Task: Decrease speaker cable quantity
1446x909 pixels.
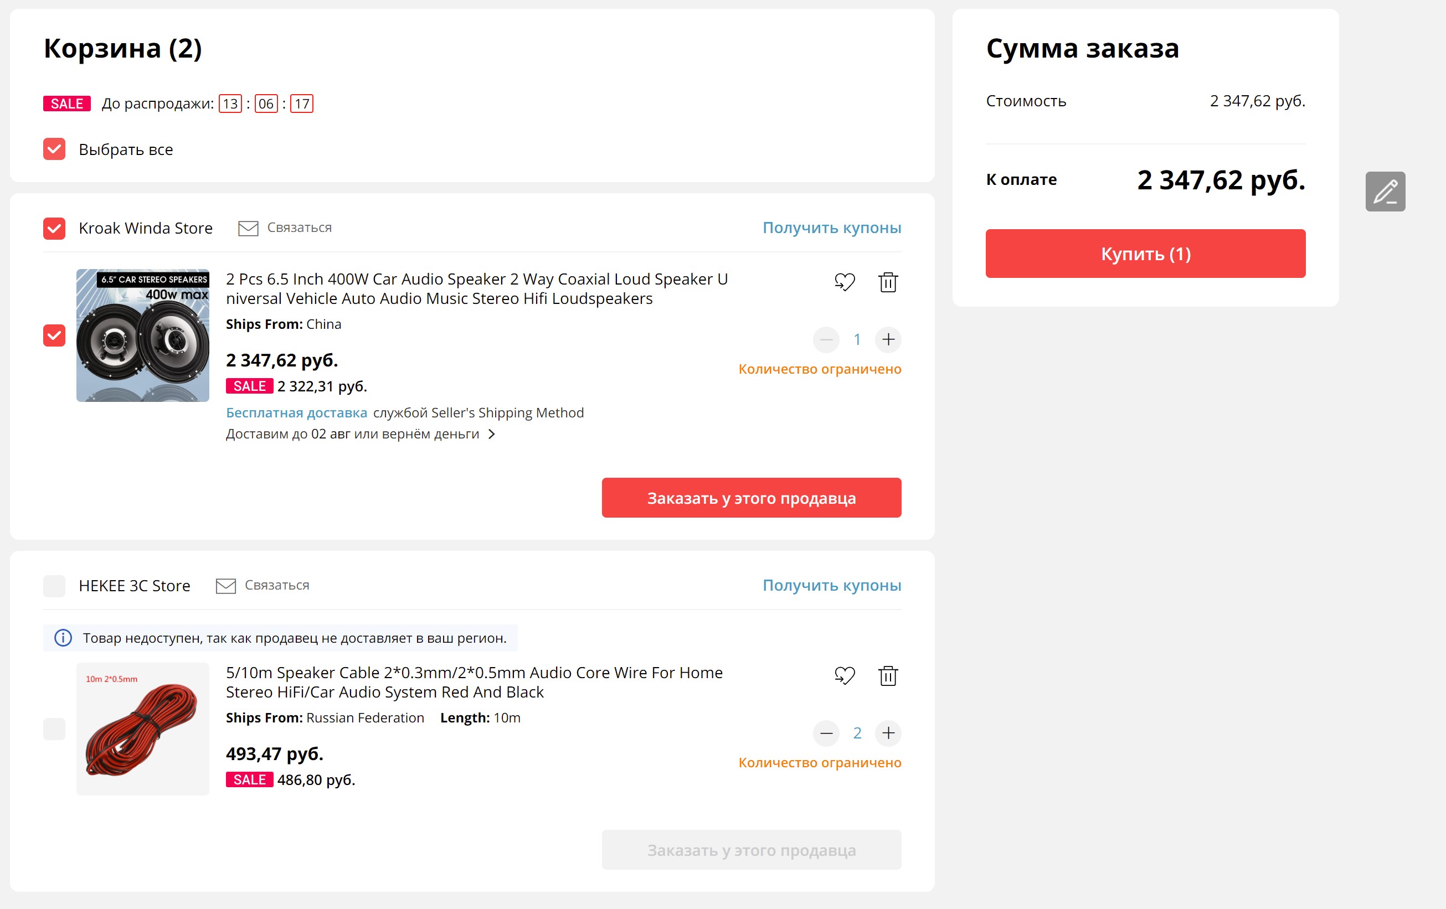Action: click(x=826, y=733)
